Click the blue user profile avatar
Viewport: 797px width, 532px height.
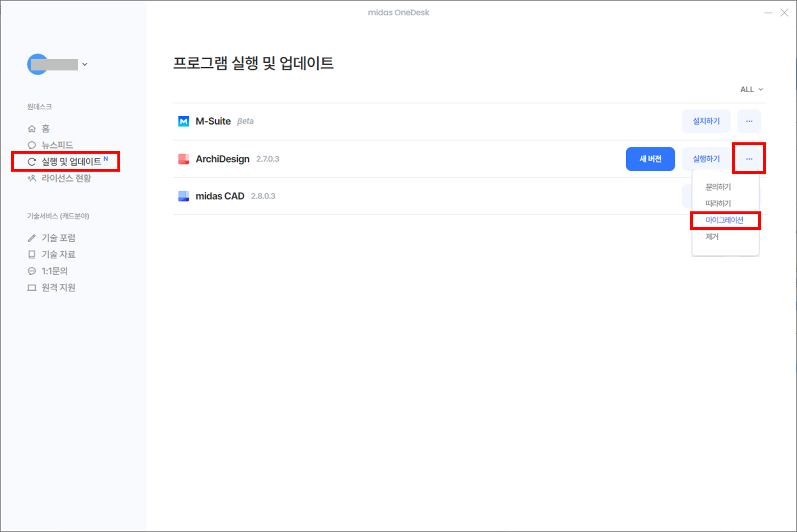click(37, 64)
